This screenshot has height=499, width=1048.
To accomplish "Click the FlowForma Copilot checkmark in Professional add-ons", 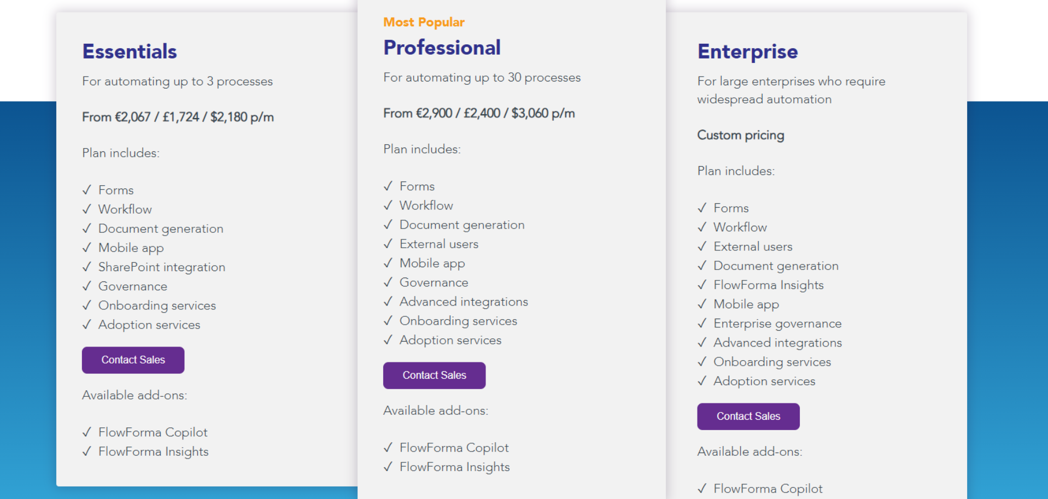I will tap(389, 447).
